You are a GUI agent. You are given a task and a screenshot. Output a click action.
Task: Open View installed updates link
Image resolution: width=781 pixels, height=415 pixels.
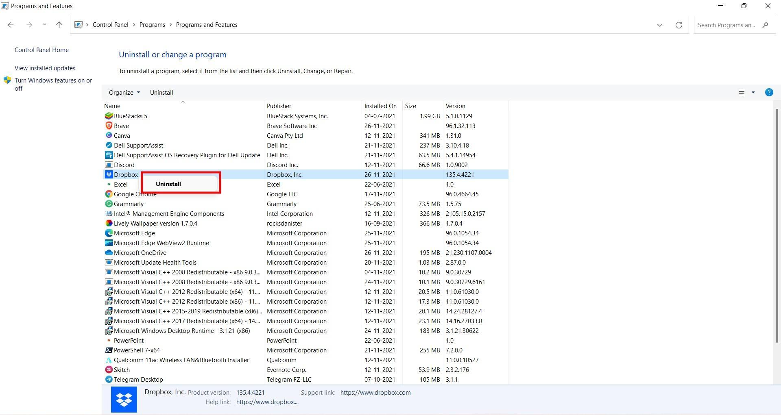pyautogui.click(x=45, y=68)
